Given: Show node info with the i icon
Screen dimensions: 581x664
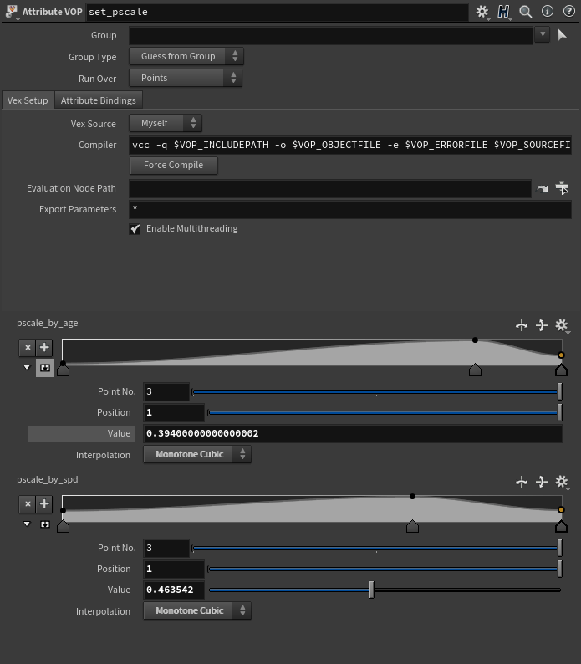Looking at the screenshot, I should (547, 11).
